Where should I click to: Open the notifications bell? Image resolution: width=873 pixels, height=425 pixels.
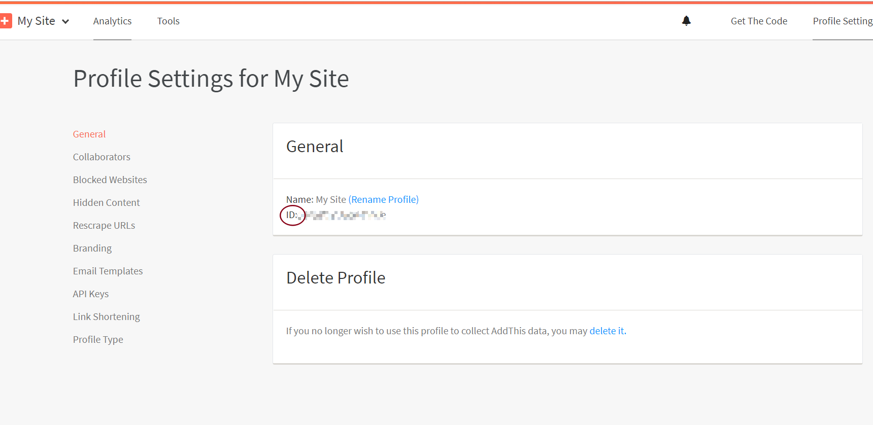point(686,21)
